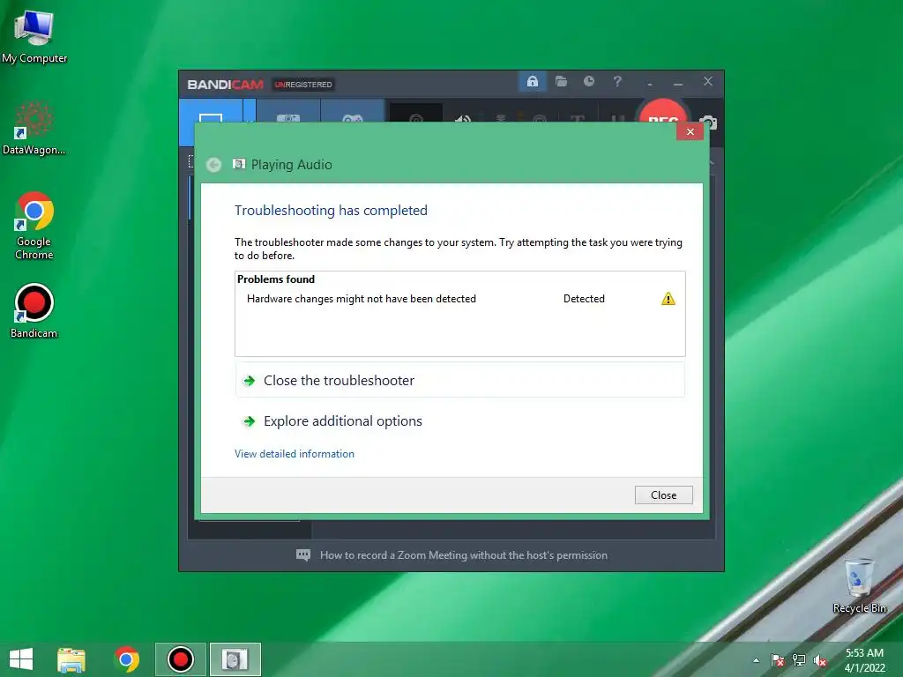Open My Computer desktop icon
The height and width of the screenshot is (677, 903).
click(34, 36)
